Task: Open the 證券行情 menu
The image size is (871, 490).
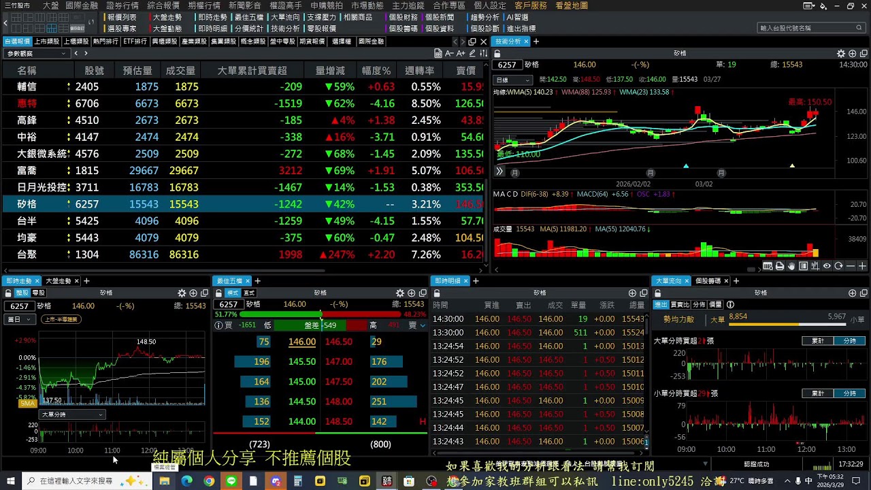Action: [x=122, y=5]
